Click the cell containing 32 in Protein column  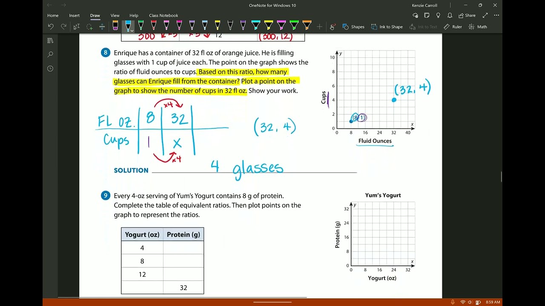(184, 288)
